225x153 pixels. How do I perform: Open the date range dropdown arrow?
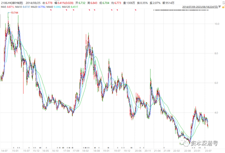[x=220, y=7]
